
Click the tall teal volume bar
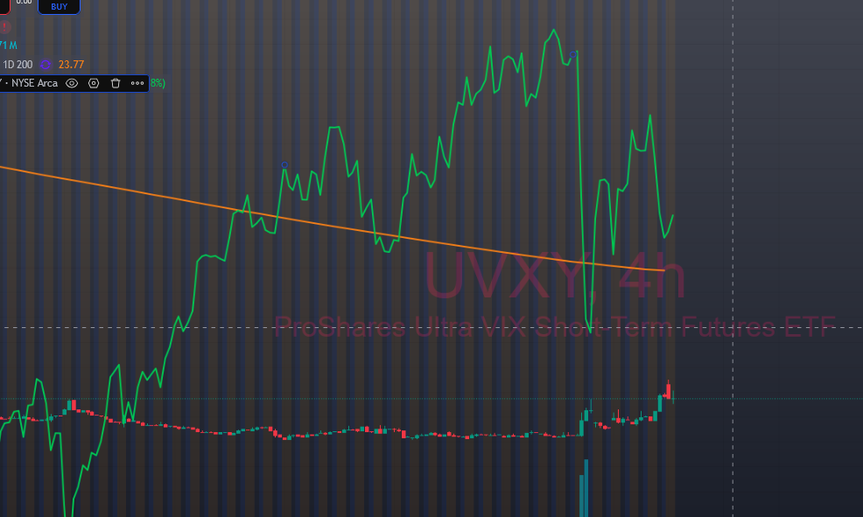pyautogui.click(x=586, y=488)
